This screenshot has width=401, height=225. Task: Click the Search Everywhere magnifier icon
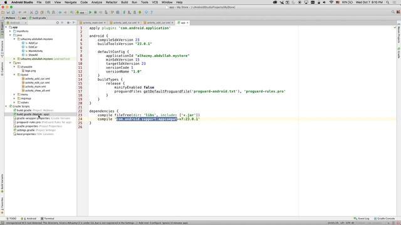[x=393, y=12]
